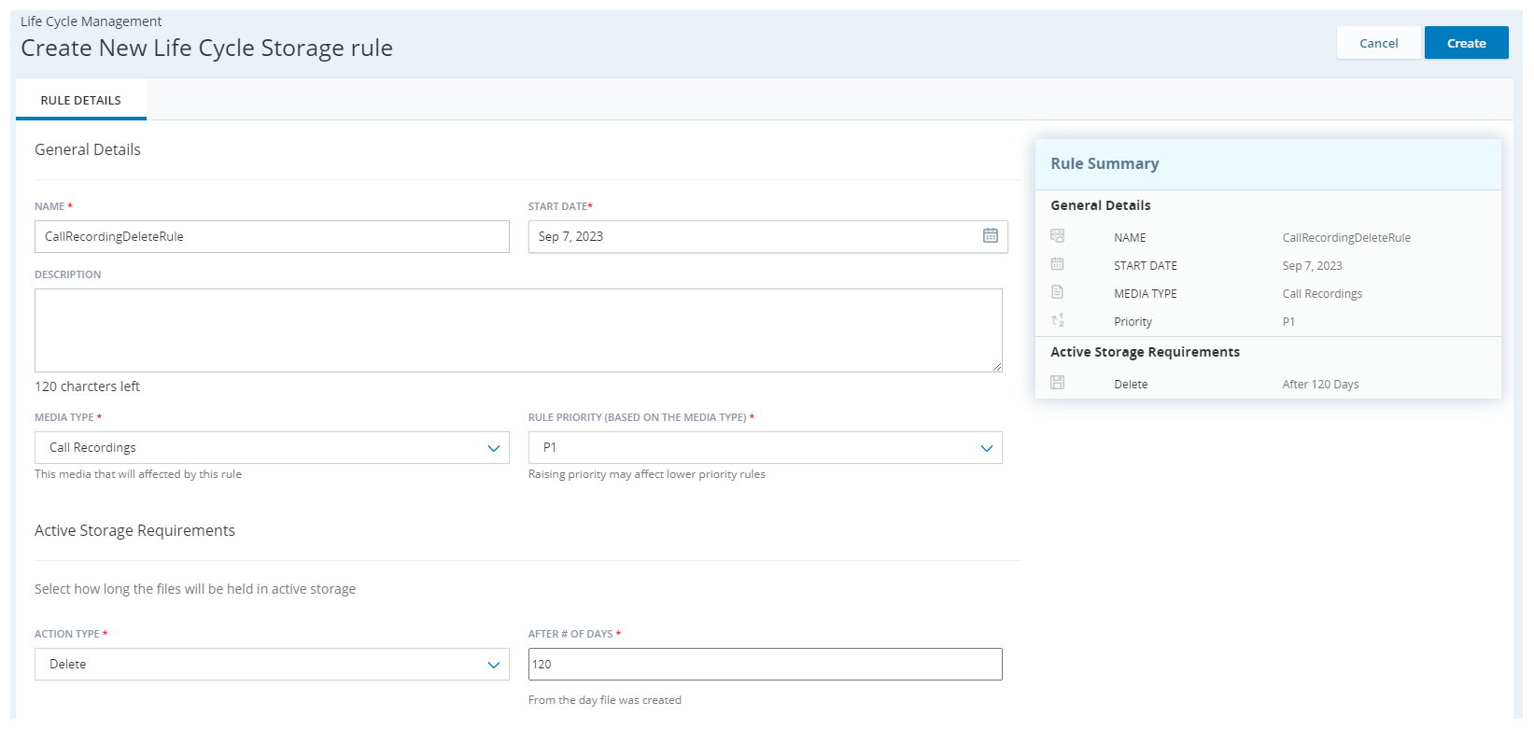Click the Life Cycle Management breadcrumb text
The width and height of the screenshot is (1534, 730).
[x=91, y=21]
